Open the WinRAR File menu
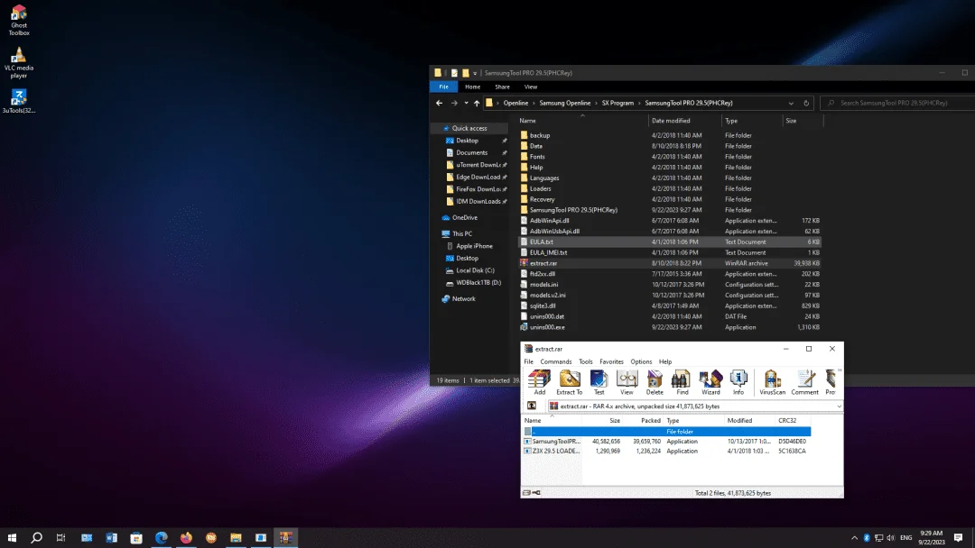975x548 pixels. point(528,361)
